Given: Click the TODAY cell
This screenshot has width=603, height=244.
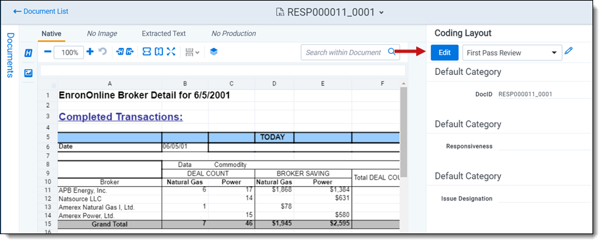Looking at the screenshot, I should pos(274,137).
